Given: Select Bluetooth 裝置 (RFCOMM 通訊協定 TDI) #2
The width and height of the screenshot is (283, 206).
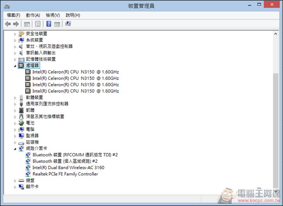Looking at the screenshot, I should click(75, 155).
